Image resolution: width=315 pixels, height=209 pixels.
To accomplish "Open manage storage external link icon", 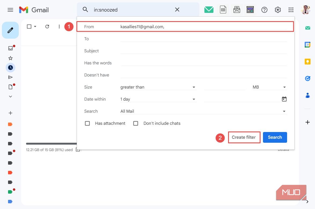I will [78, 149].
